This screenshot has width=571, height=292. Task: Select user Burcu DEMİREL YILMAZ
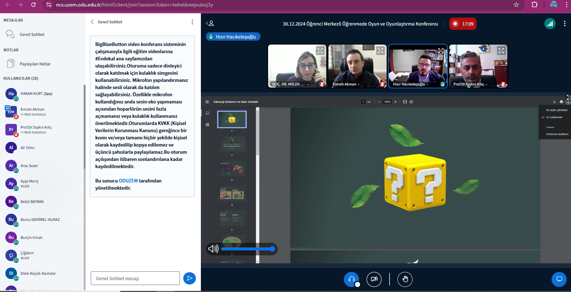[43, 219]
